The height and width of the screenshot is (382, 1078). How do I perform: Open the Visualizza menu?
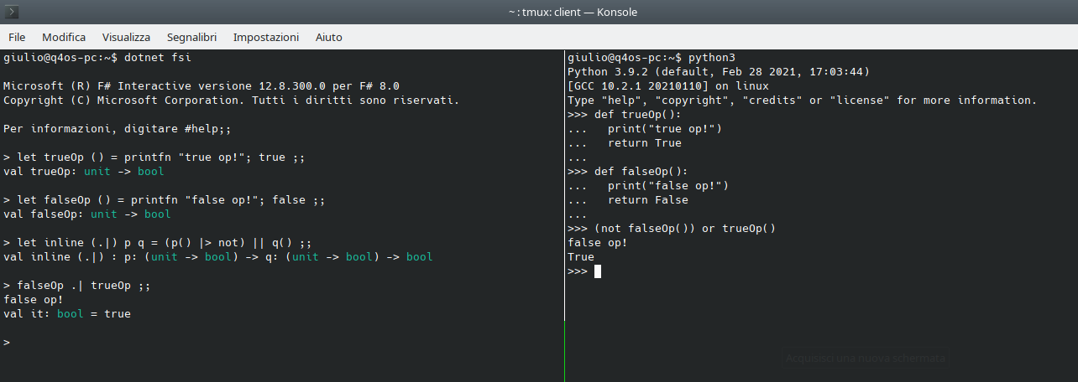[x=126, y=37]
